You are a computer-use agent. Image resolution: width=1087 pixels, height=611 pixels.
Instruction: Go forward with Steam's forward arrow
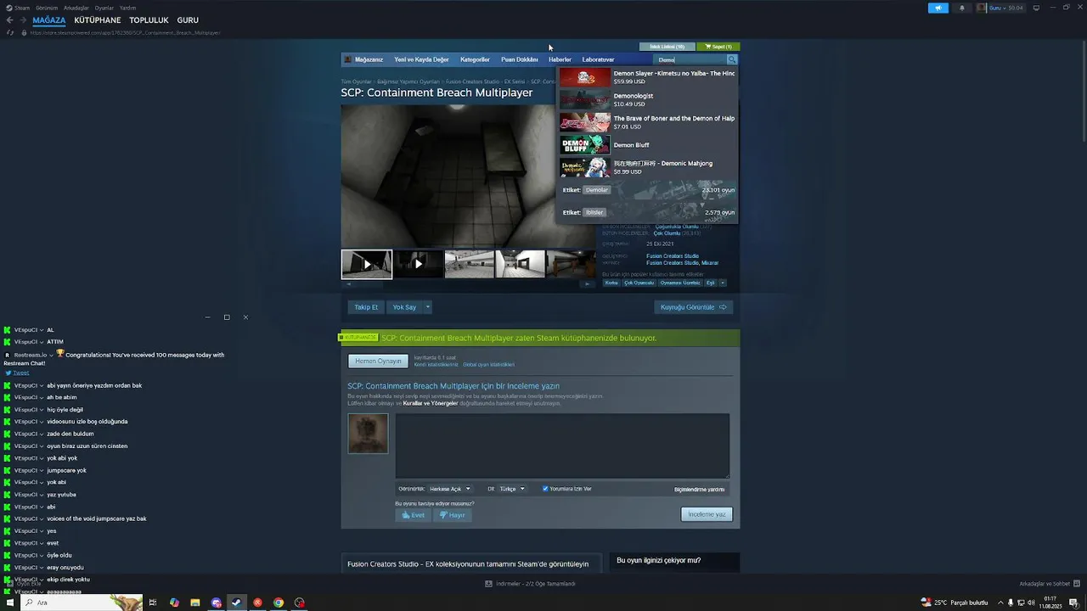pyautogui.click(x=23, y=20)
